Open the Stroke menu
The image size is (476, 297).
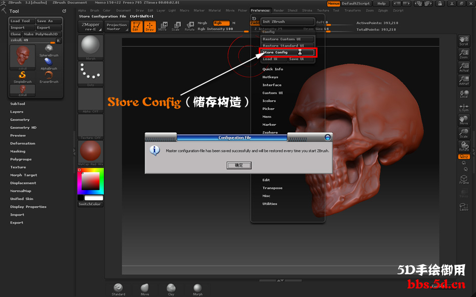[x=307, y=11]
